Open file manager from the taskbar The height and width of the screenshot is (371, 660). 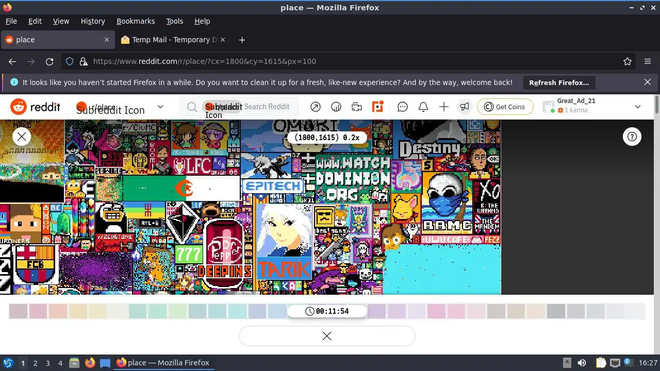coord(74,363)
